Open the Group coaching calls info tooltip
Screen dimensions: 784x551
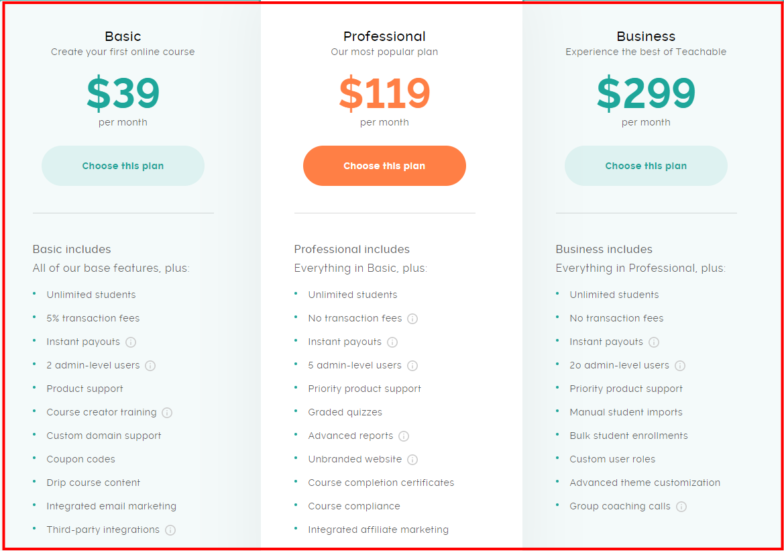click(x=681, y=506)
